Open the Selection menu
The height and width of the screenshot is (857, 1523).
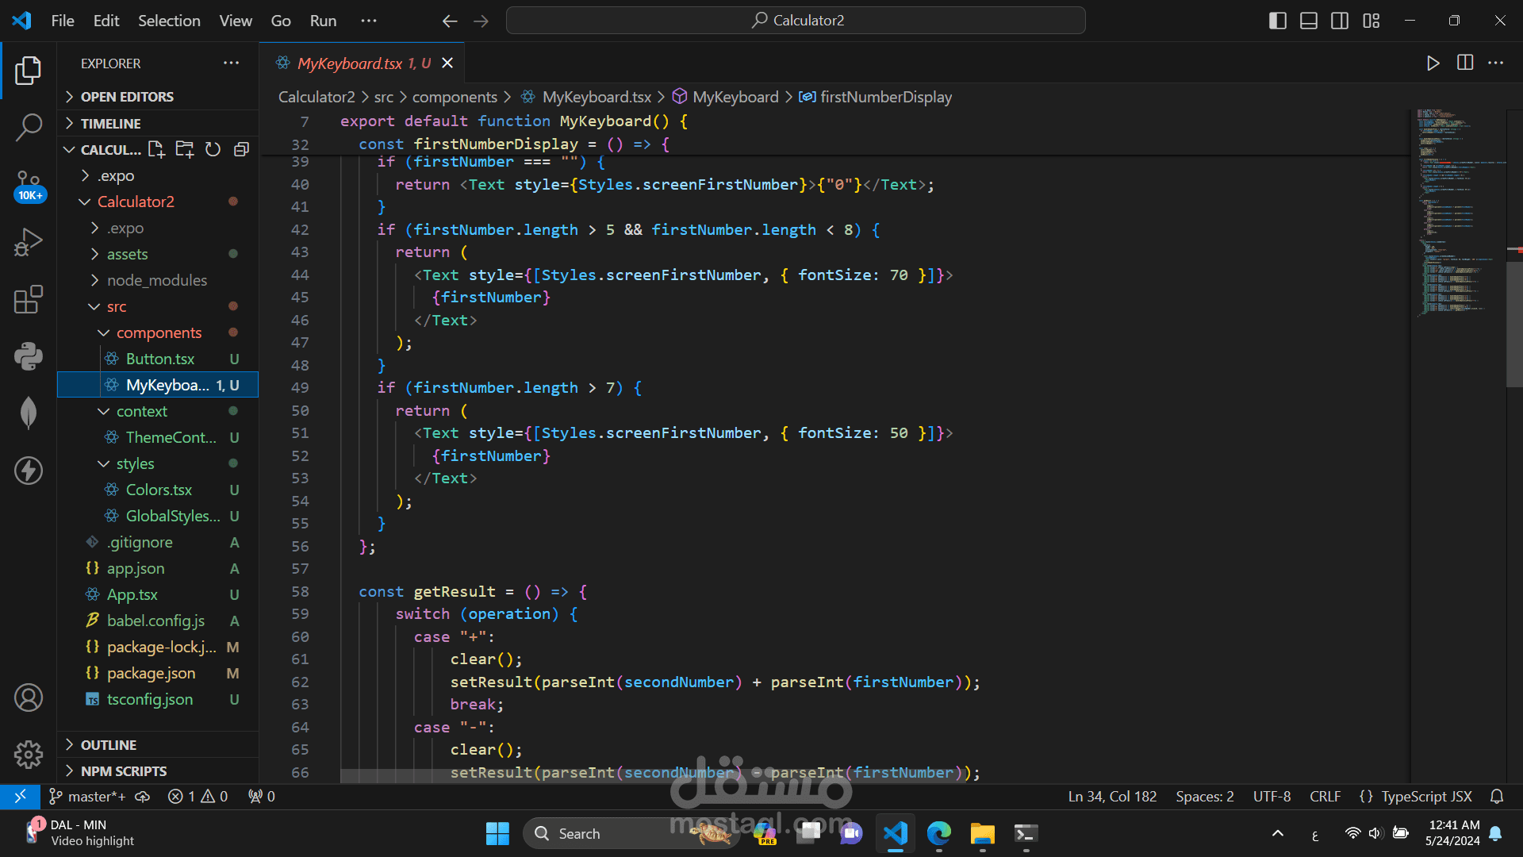pos(169,21)
